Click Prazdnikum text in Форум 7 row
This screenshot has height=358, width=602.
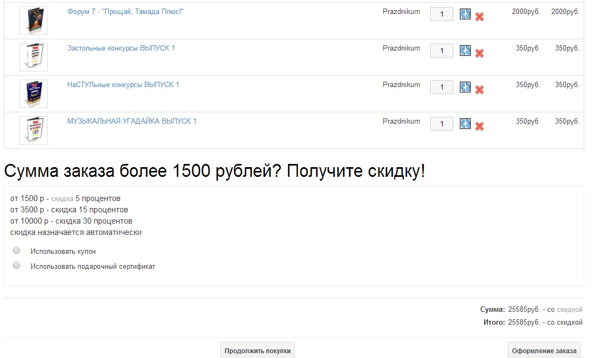tap(401, 11)
